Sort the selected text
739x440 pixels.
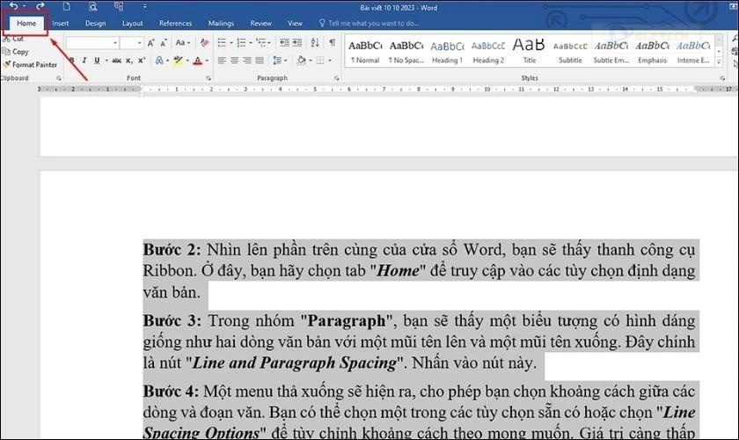(315, 43)
